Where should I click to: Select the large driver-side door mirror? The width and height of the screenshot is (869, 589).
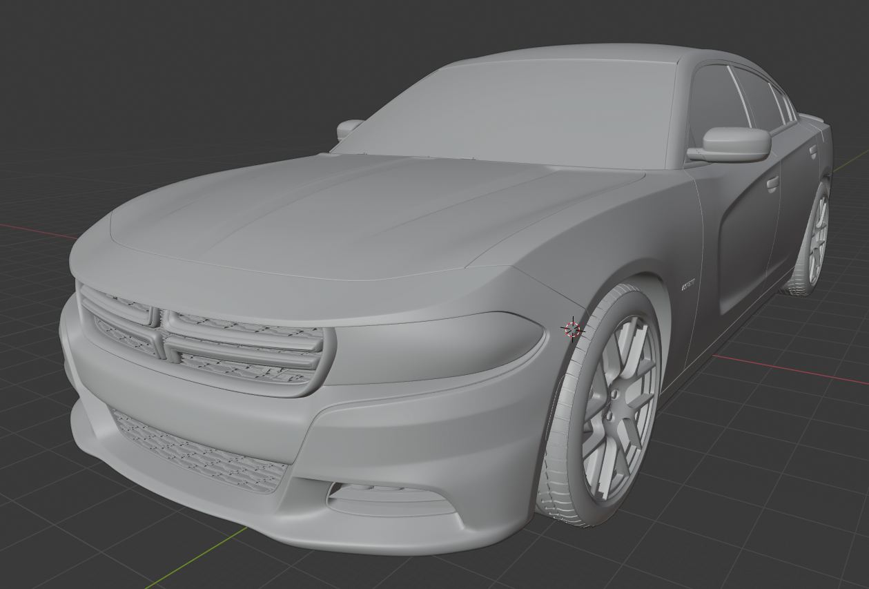(731, 144)
